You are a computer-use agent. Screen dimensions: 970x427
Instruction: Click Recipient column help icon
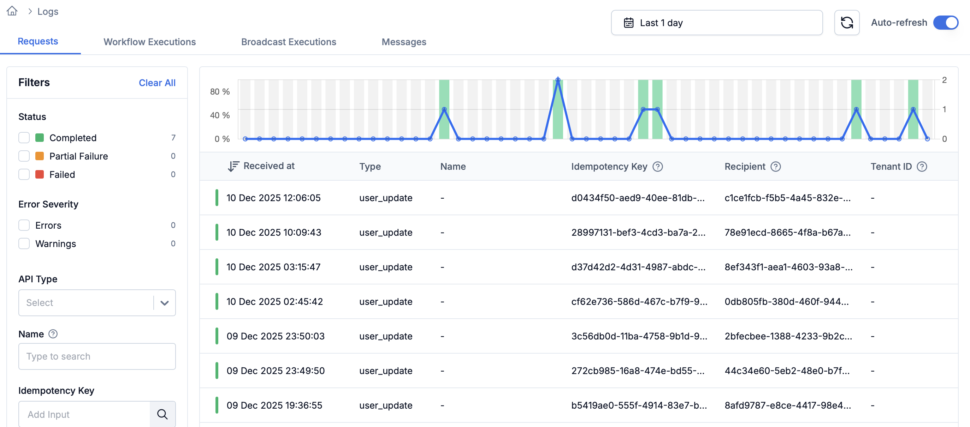pos(775,167)
